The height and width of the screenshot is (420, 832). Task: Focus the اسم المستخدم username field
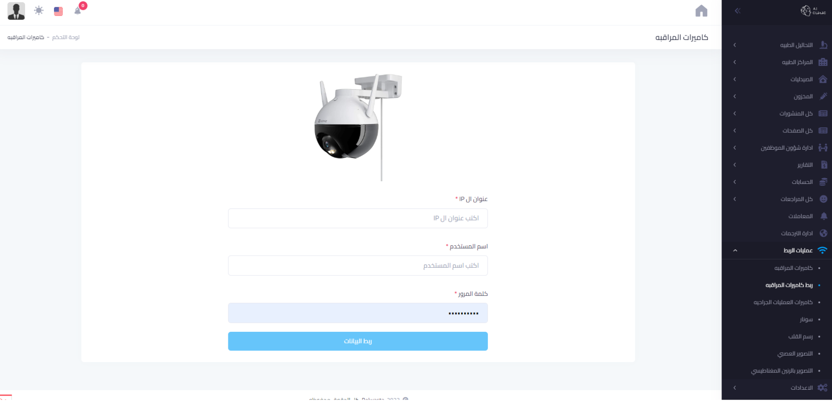pyautogui.click(x=358, y=266)
